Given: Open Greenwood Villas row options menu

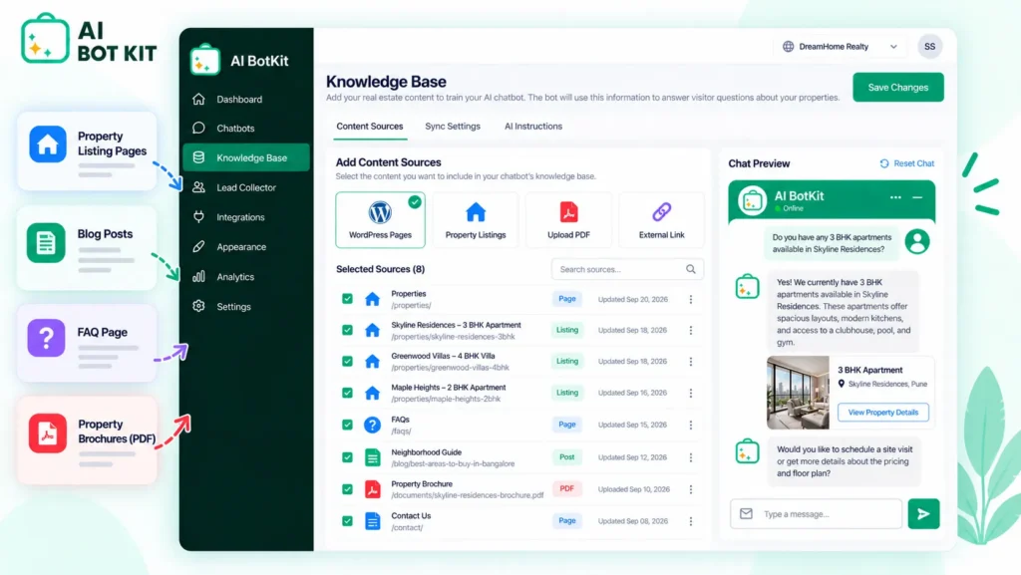Looking at the screenshot, I should point(691,362).
